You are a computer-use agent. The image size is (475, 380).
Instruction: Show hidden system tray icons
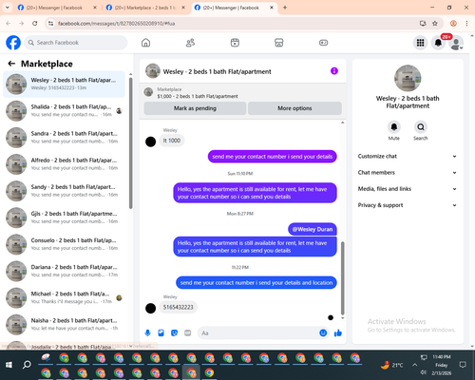(414, 365)
